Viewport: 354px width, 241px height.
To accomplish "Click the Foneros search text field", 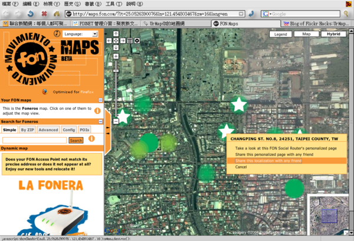I will tap(34, 140).
